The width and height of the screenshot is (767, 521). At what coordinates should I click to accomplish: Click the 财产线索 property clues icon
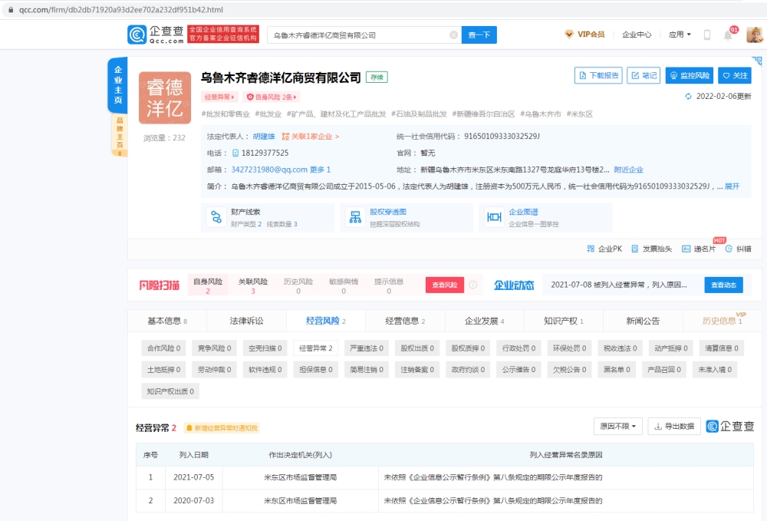(x=215, y=217)
